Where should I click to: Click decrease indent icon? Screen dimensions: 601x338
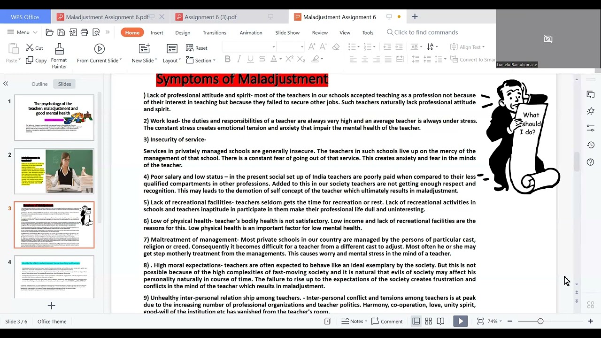[x=387, y=47]
